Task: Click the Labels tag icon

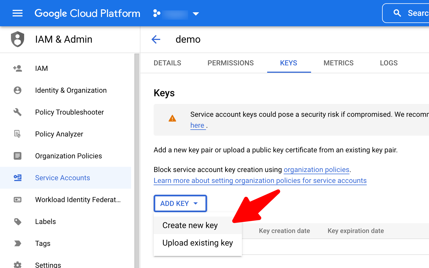Action: click(x=18, y=222)
